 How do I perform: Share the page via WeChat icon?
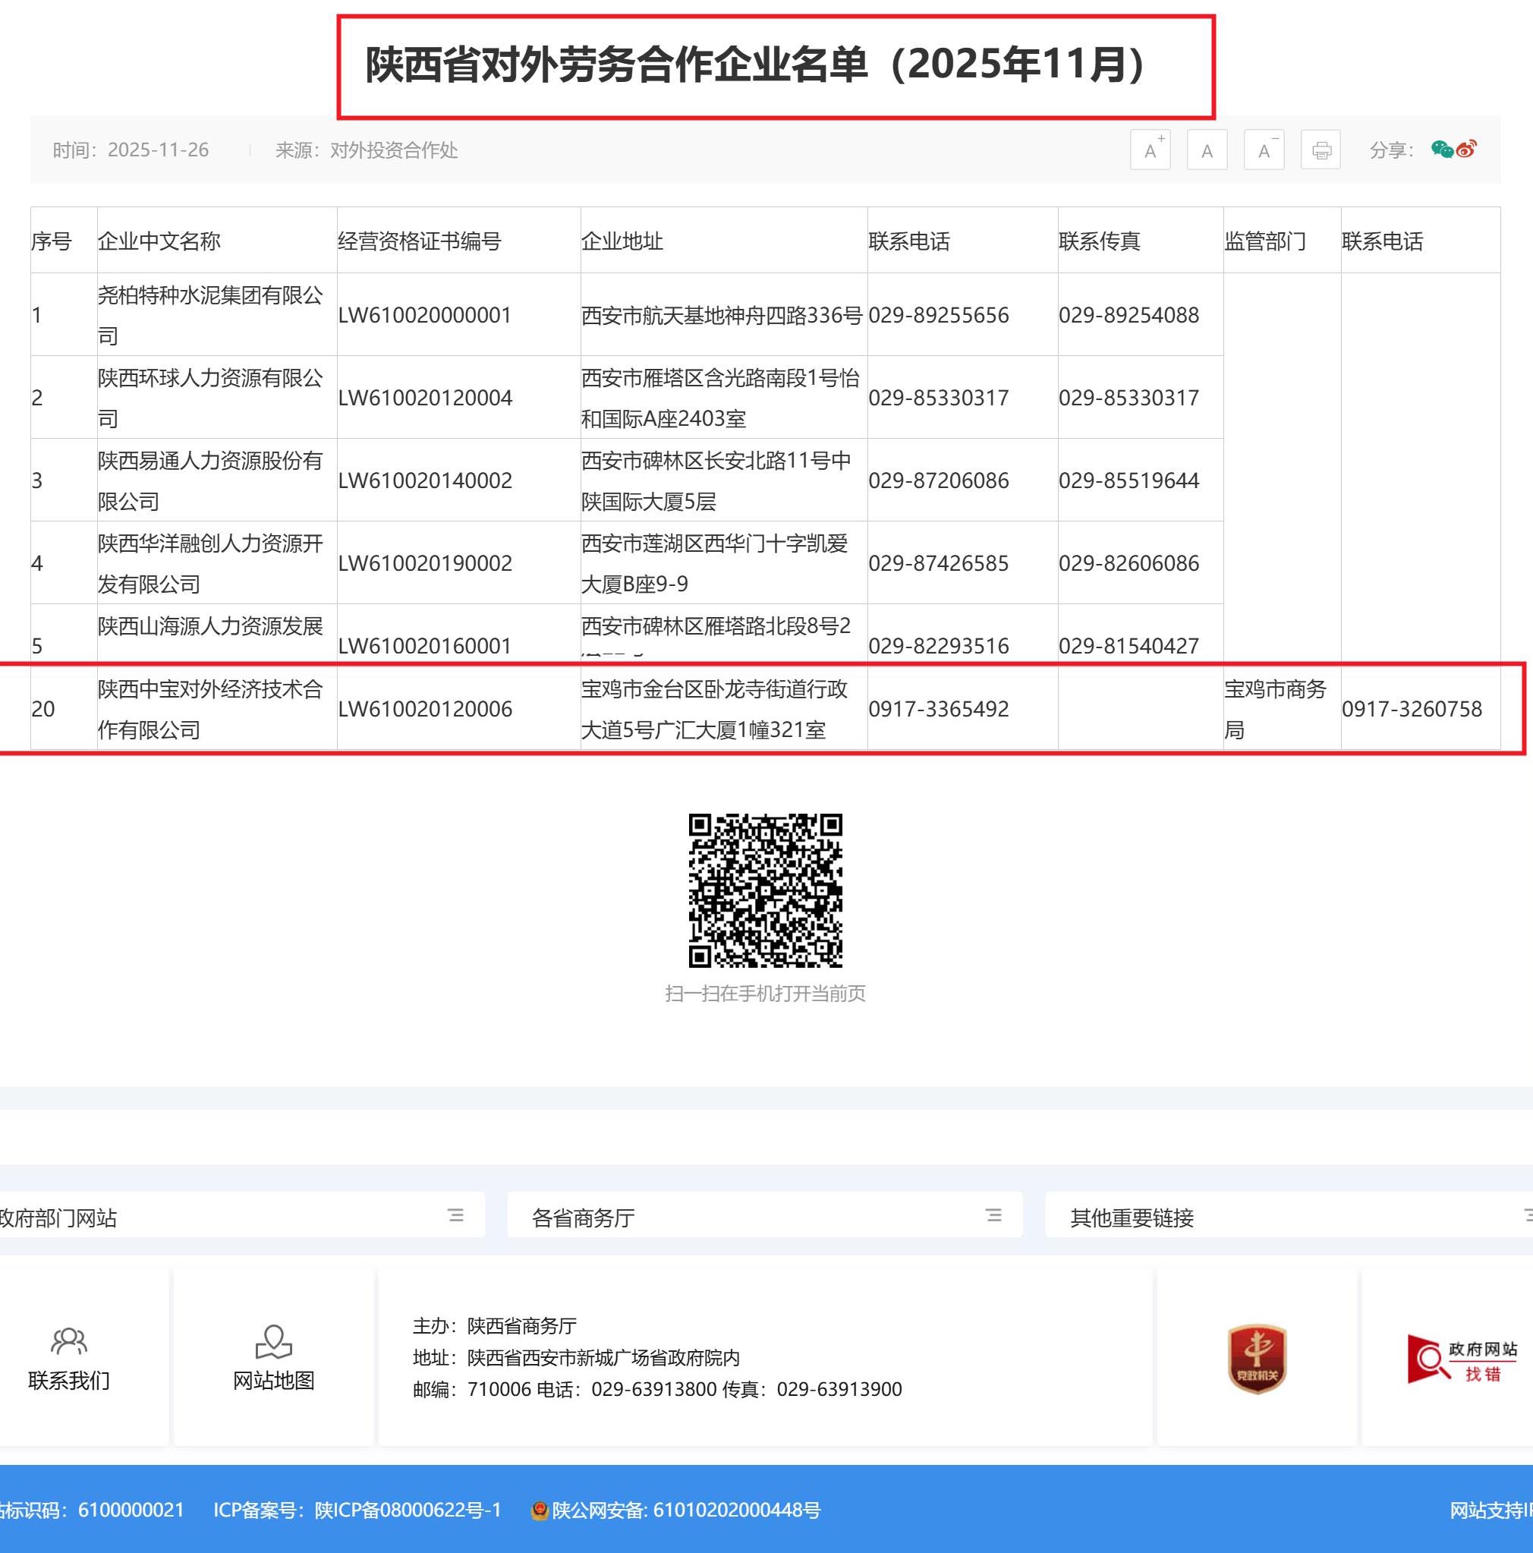1441,149
